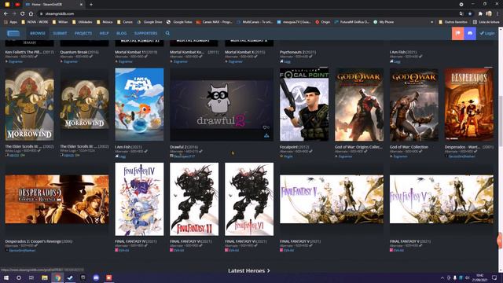Image resolution: width=503 pixels, height=283 pixels.
Task: Open the Origin bookmark
Action: (323, 22)
